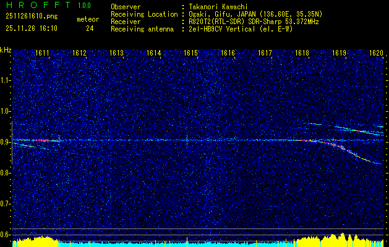This screenshot has height=247, width=389.
Task: Click the 1616 time marker
Action: click(228, 53)
